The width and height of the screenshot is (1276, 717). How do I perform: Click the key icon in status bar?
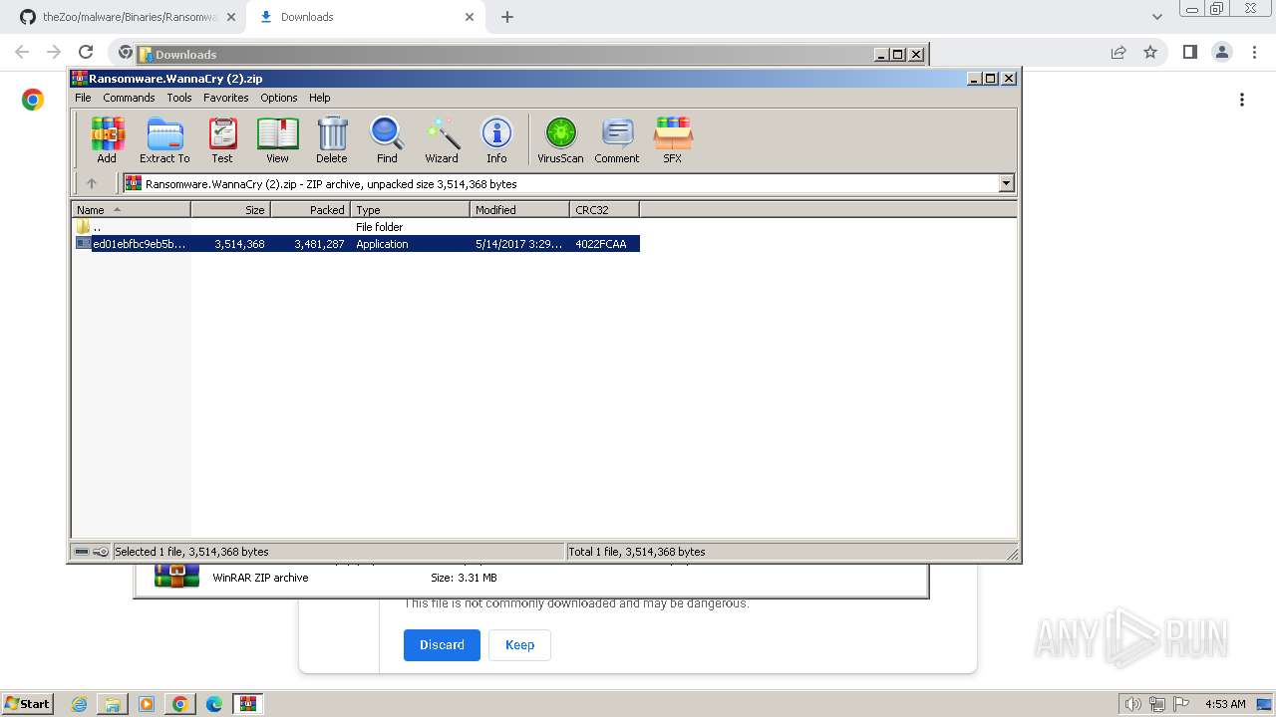(x=101, y=552)
